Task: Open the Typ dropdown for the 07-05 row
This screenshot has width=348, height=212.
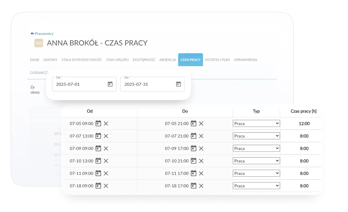Action: point(256,123)
